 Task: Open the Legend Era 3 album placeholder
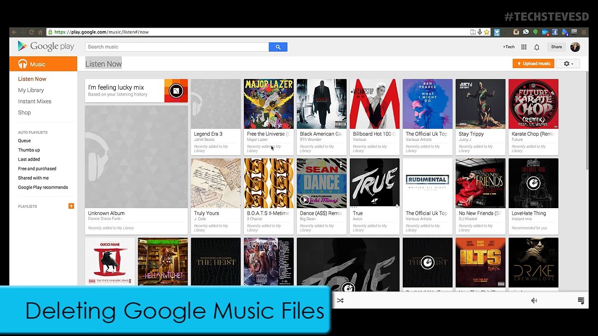click(216, 104)
